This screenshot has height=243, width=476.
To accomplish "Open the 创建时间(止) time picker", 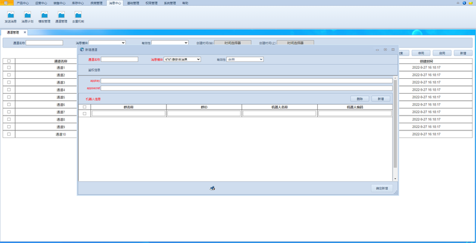I will coord(295,43).
